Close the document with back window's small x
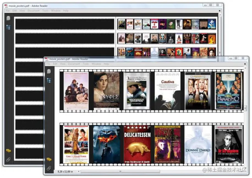The width and height of the screenshot is (252, 178). [220, 11]
